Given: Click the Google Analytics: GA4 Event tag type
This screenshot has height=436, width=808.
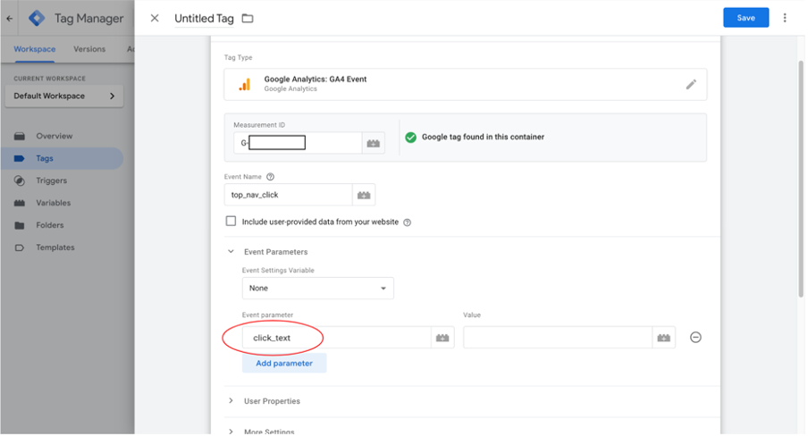Looking at the screenshot, I should point(466,85).
